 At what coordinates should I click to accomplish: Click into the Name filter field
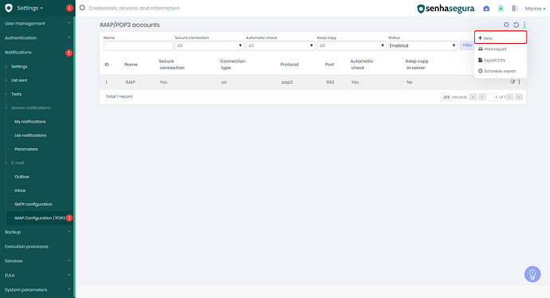click(138, 45)
